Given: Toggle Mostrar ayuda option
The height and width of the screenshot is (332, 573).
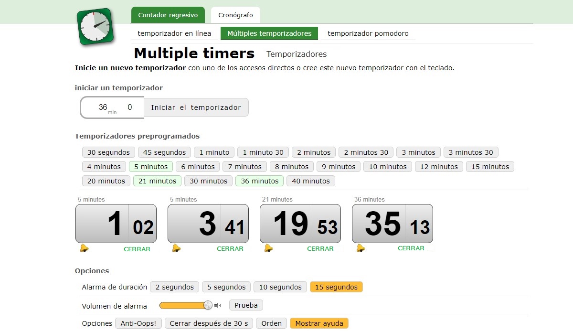Looking at the screenshot, I should coord(319,323).
